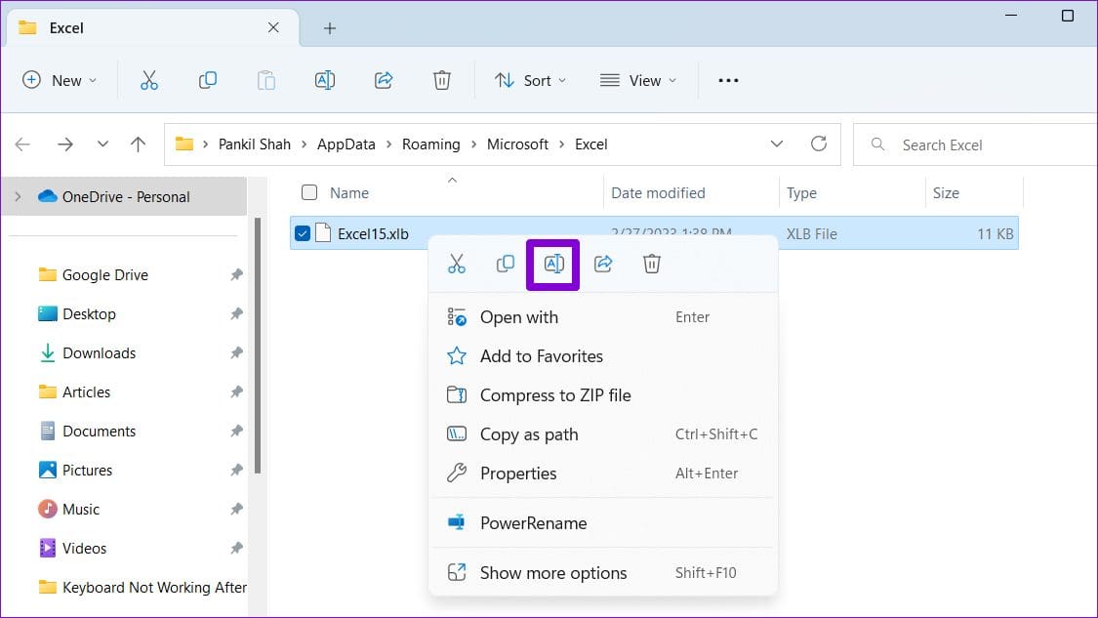
Task: Navigate back using the back arrow
Action: [x=22, y=144]
